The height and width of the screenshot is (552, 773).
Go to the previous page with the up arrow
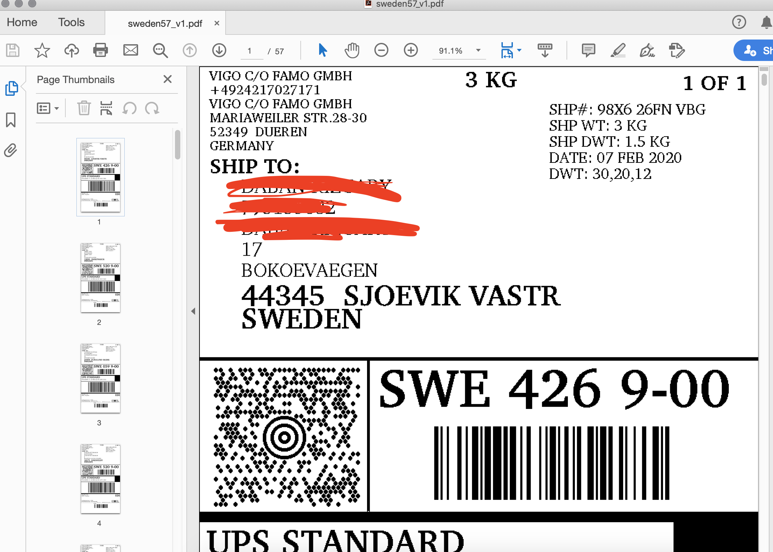tap(189, 50)
